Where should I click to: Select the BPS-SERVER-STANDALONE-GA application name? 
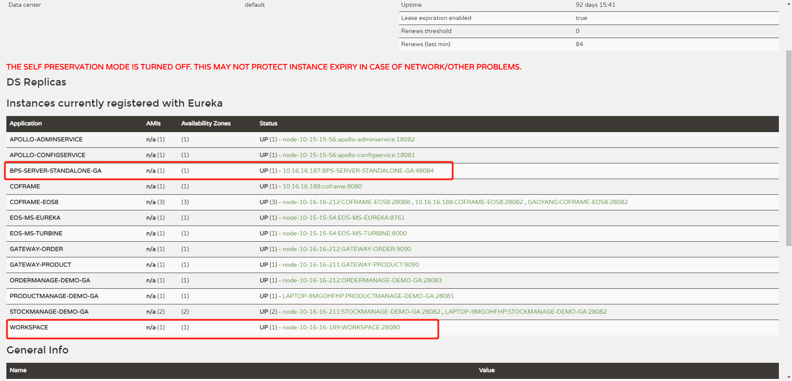point(55,171)
